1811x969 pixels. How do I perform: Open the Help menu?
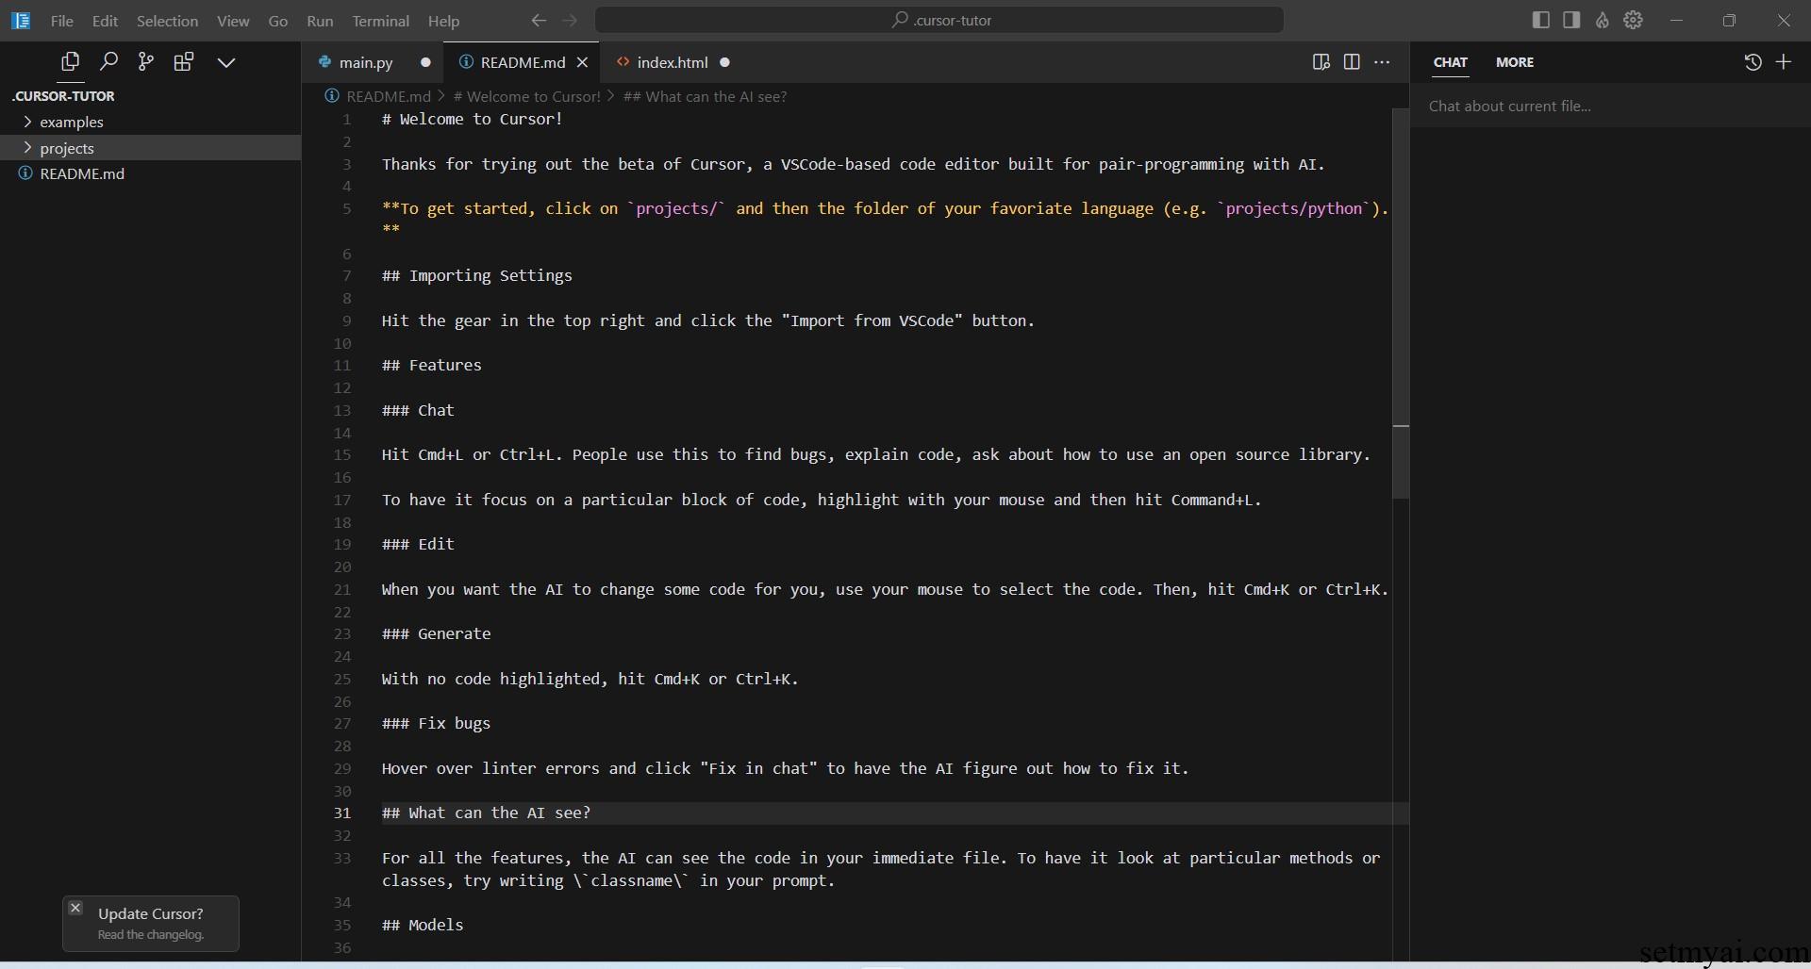(x=443, y=21)
